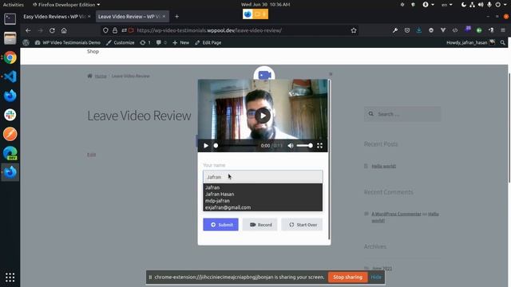The image size is (511, 287).
Task: Show all applications grid
Action: click(x=10, y=277)
